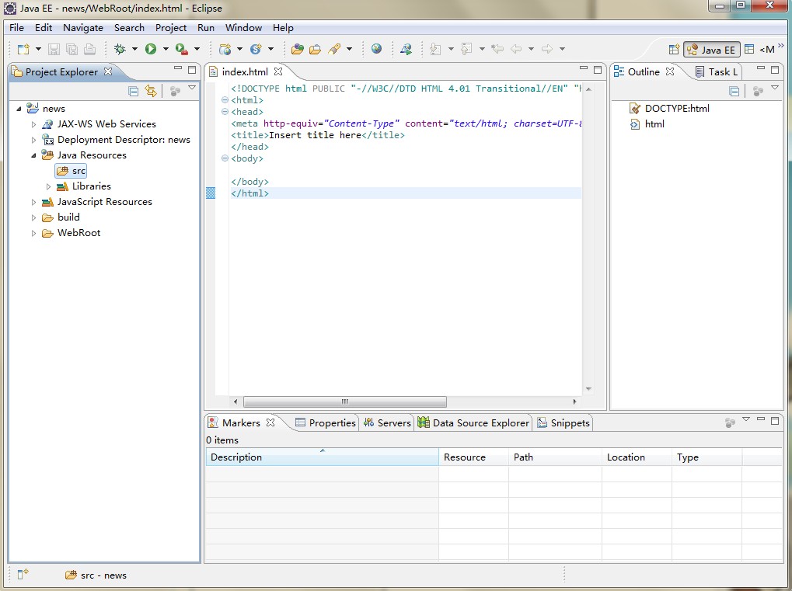Expand the JavaScript Resources node
The height and width of the screenshot is (591, 792).
(x=34, y=202)
